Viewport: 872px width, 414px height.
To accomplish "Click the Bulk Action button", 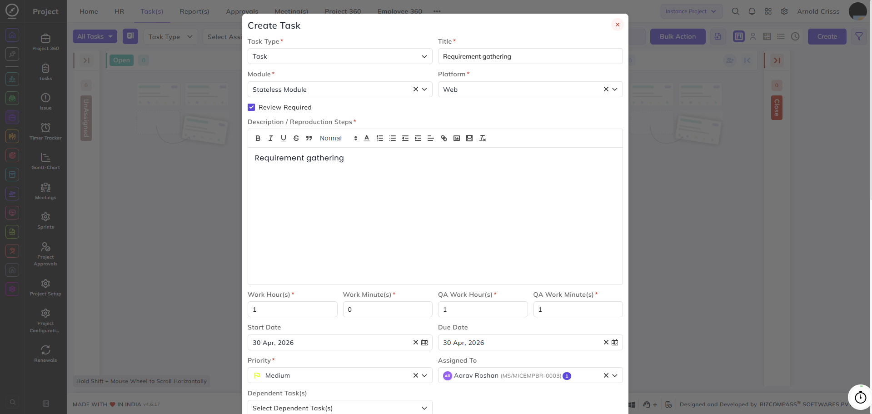I will (x=678, y=36).
